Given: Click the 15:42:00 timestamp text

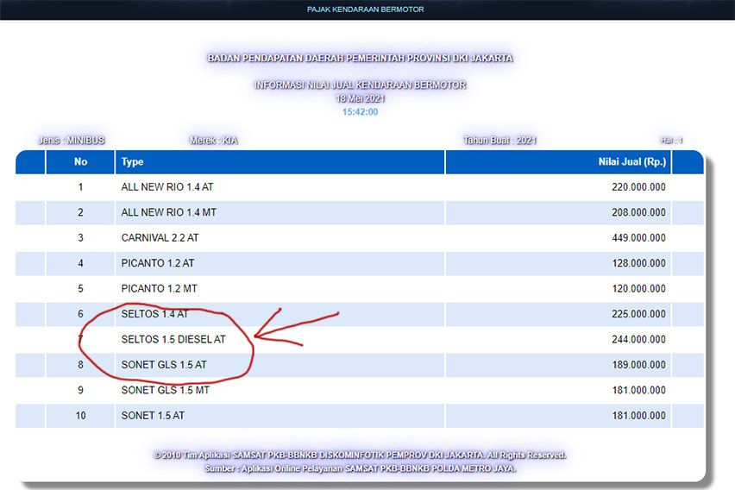Looking at the screenshot, I should 360,111.
